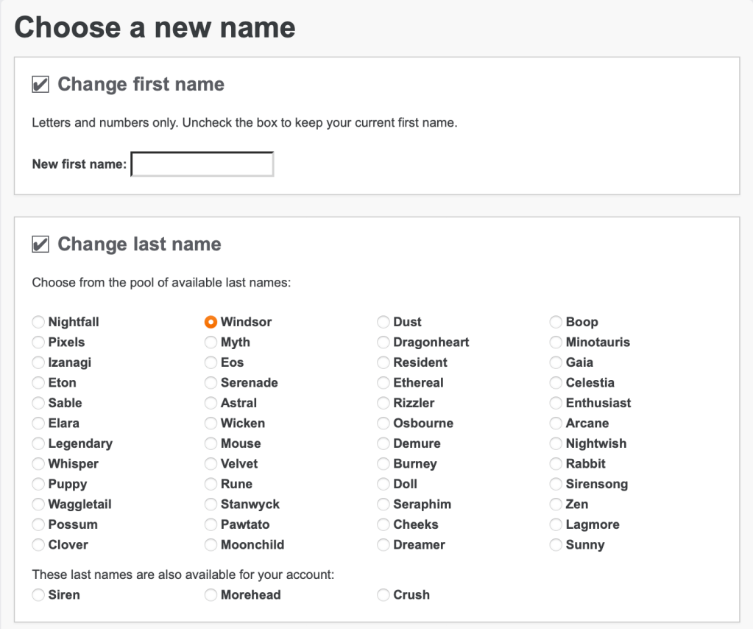Pick the Izanagi radio button
This screenshot has width=753, height=629.
pyautogui.click(x=38, y=362)
